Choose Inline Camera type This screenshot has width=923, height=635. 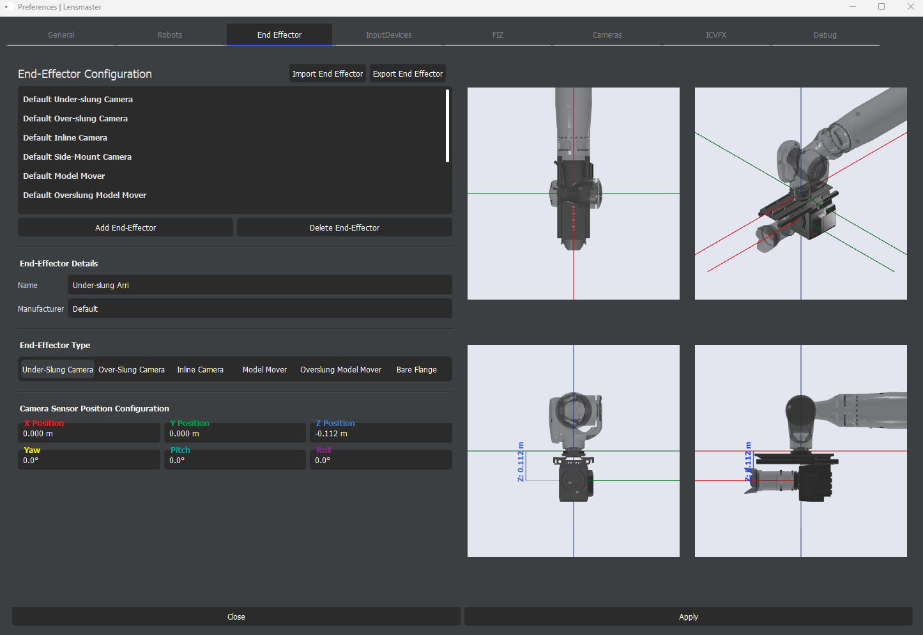[x=200, y=369]
